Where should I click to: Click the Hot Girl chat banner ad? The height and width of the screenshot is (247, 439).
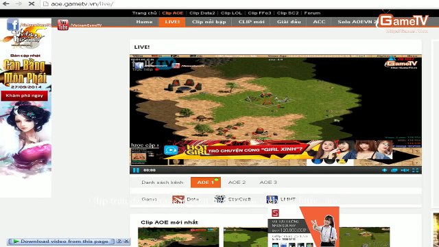point(277,150)
